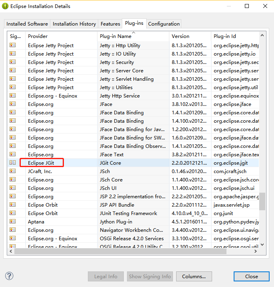Click the signed icon in Jython Plug-in row
The width and height of the screenshot is (274, 287).
coord(13,221)
